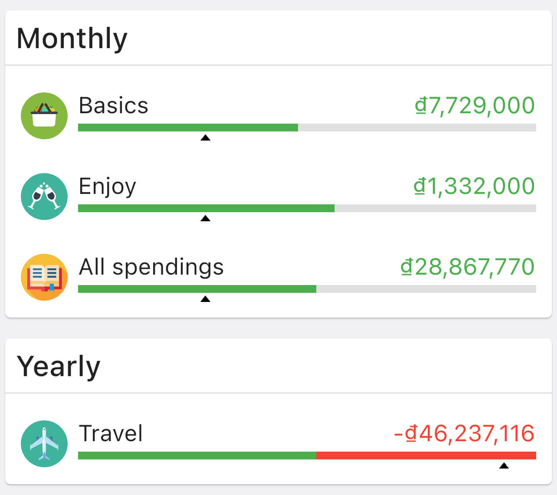
Task: Open the Basics budget label
Action: coord(114,105)
